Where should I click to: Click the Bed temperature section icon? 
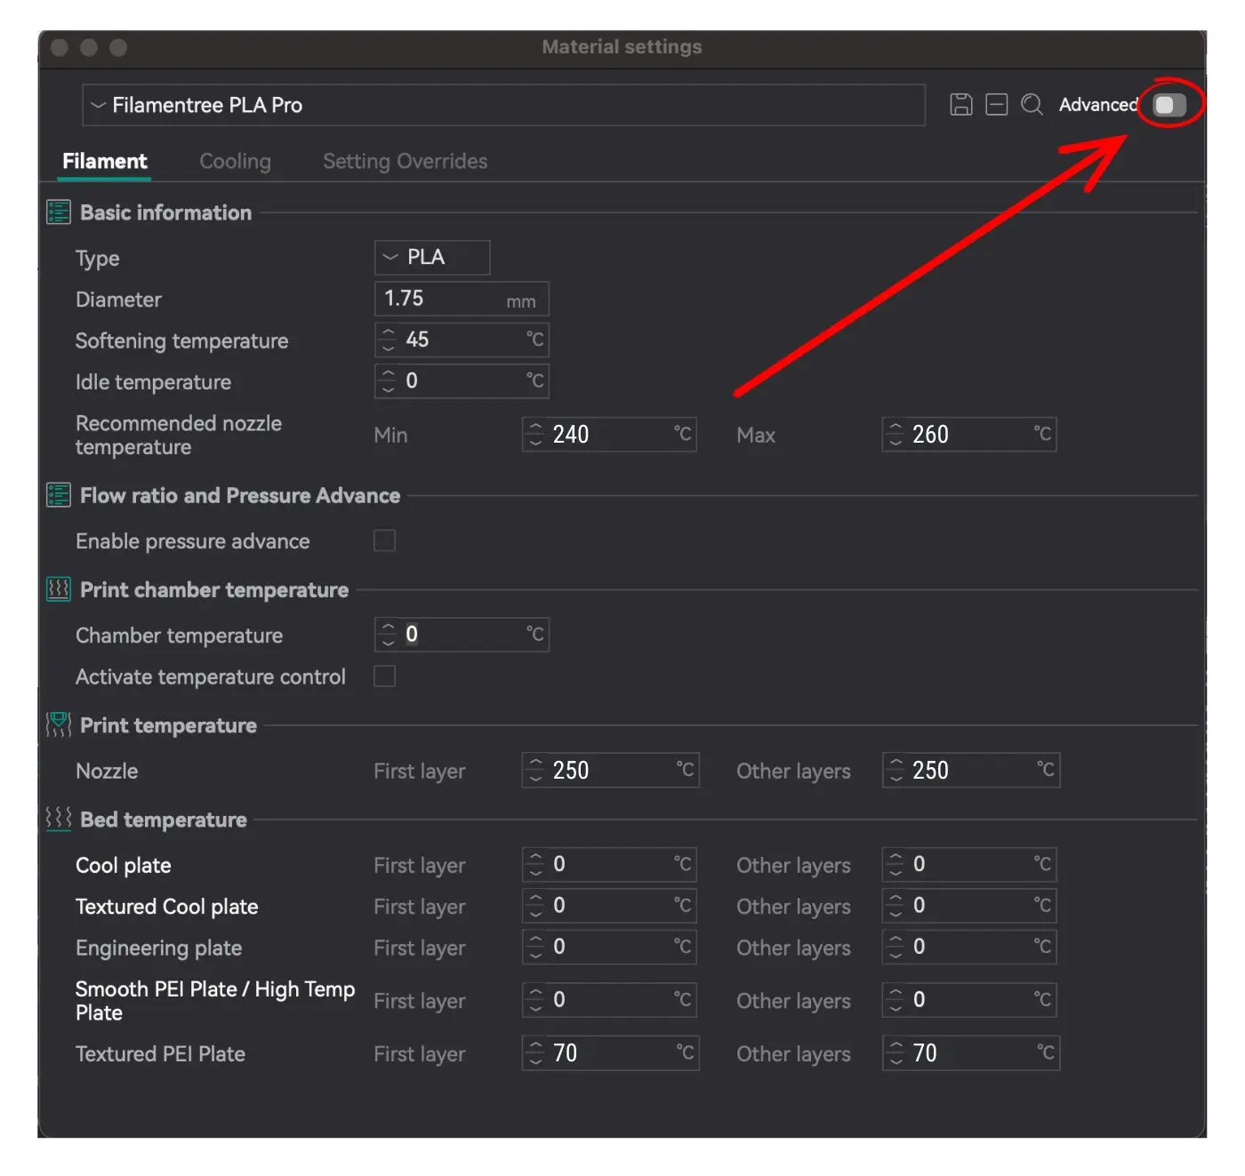pyautogui.click(x=59, y=819)
